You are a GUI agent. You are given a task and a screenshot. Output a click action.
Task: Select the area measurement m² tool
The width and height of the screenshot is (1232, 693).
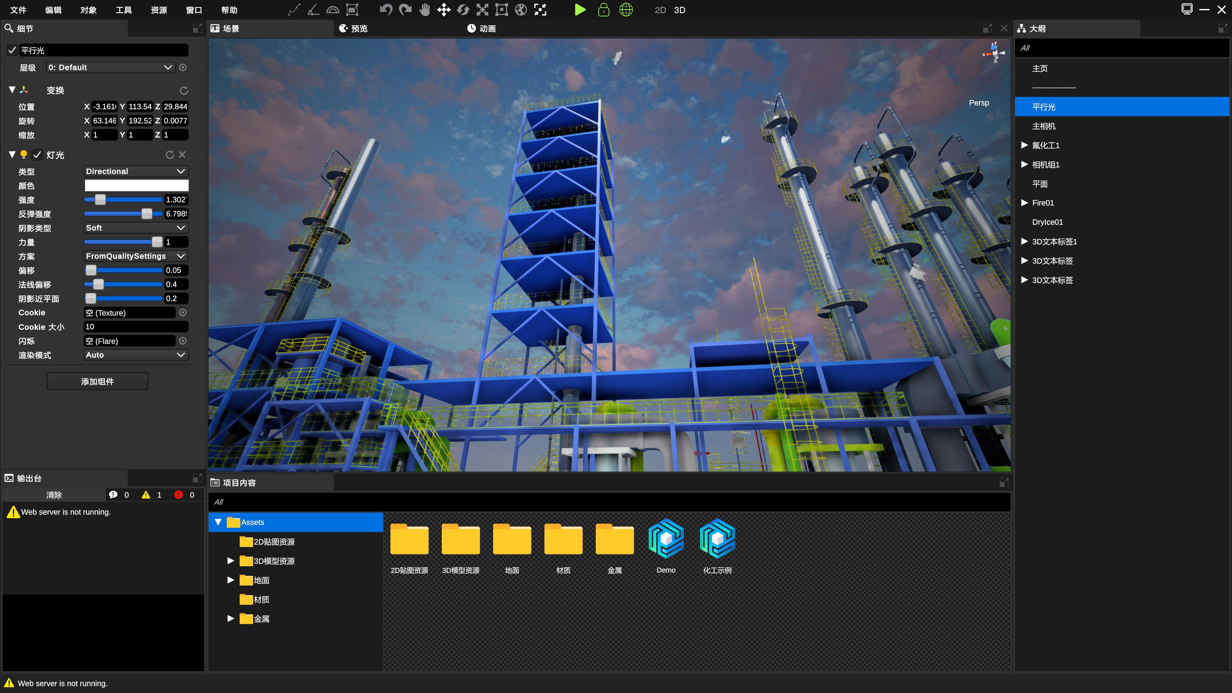(x=352, y=10)
